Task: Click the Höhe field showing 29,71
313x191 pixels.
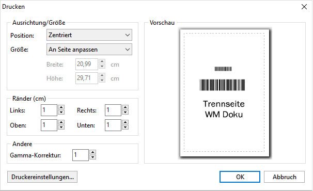Action: pos(87,78)
